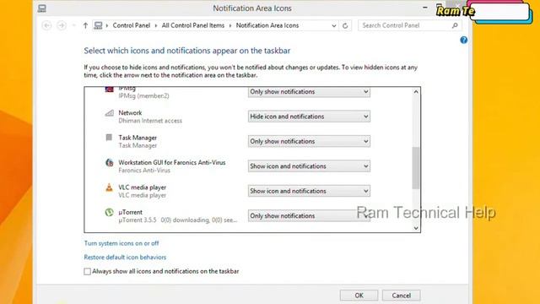
Task: Click the icon list scrollbar thumb
Action: 416,168
